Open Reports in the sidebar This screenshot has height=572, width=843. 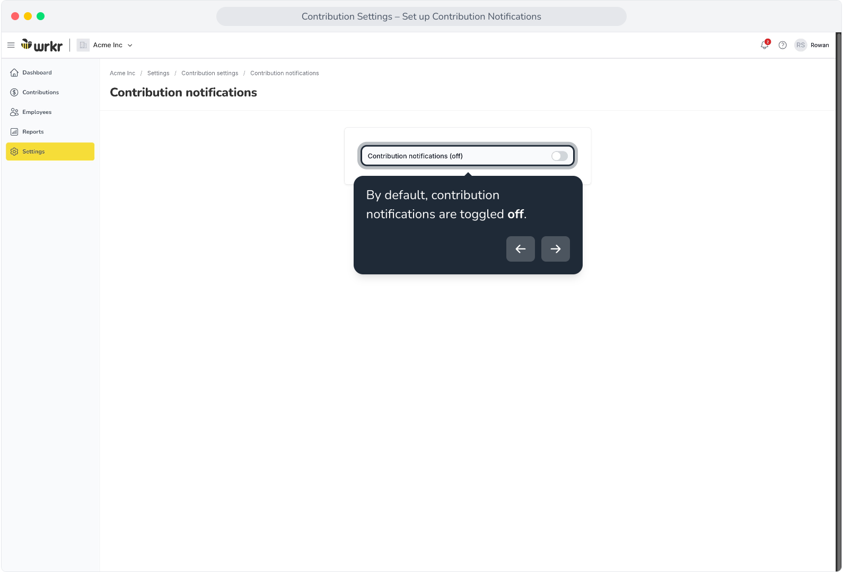[50, 132]
